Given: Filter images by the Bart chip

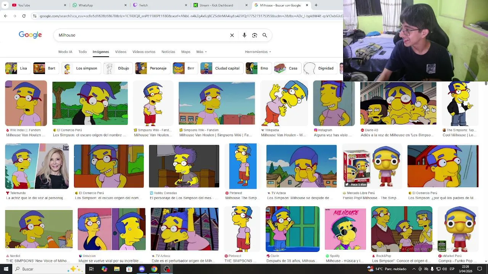Looking at the screenshot, I should (45, 68).
